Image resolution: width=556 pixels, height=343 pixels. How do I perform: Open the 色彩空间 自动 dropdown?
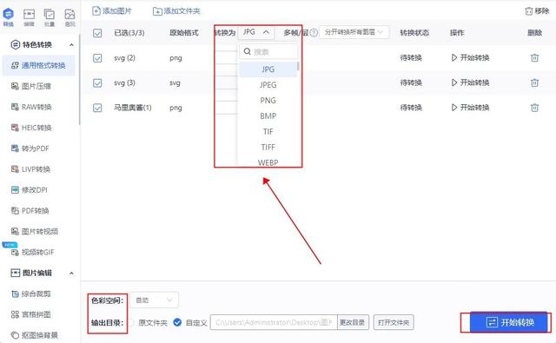[x=154, y=300]
